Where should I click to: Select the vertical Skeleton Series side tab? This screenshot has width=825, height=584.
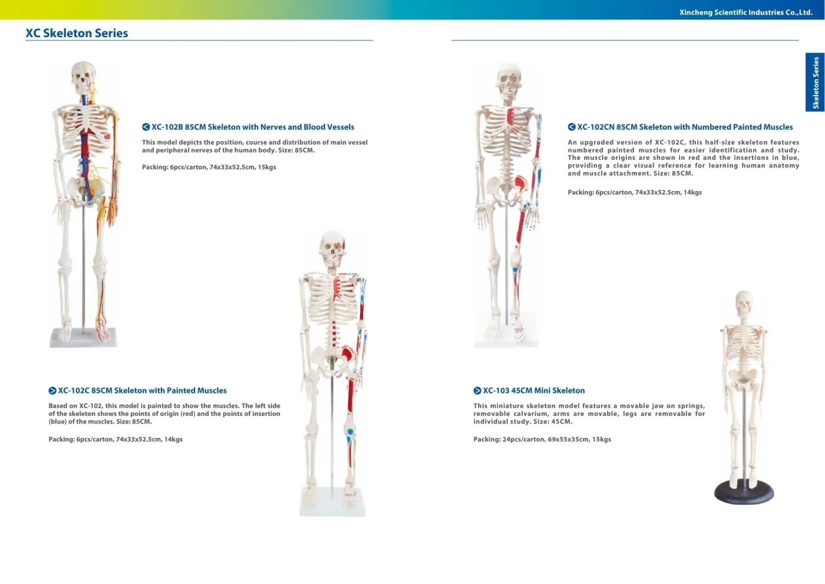click(815, 83)
